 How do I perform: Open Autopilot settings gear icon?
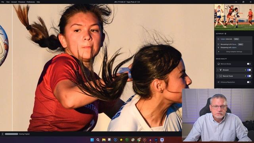coord(225,33)
